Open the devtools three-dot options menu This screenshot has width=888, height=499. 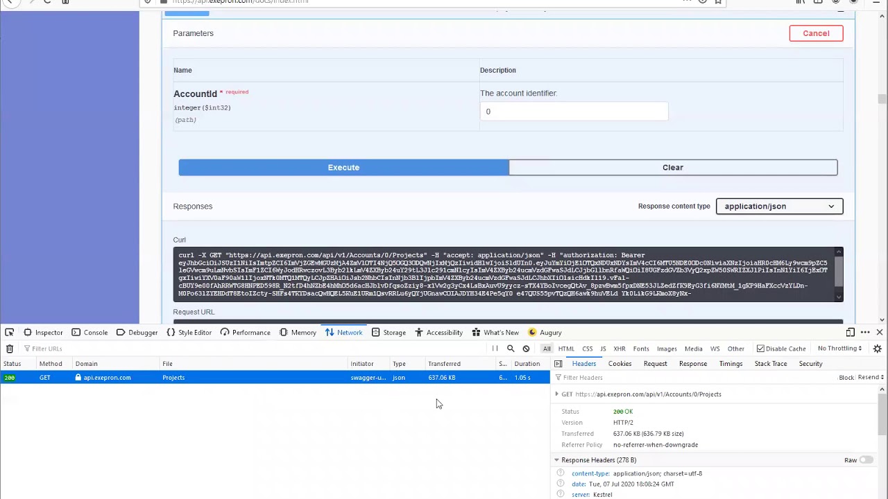[865, 333]
